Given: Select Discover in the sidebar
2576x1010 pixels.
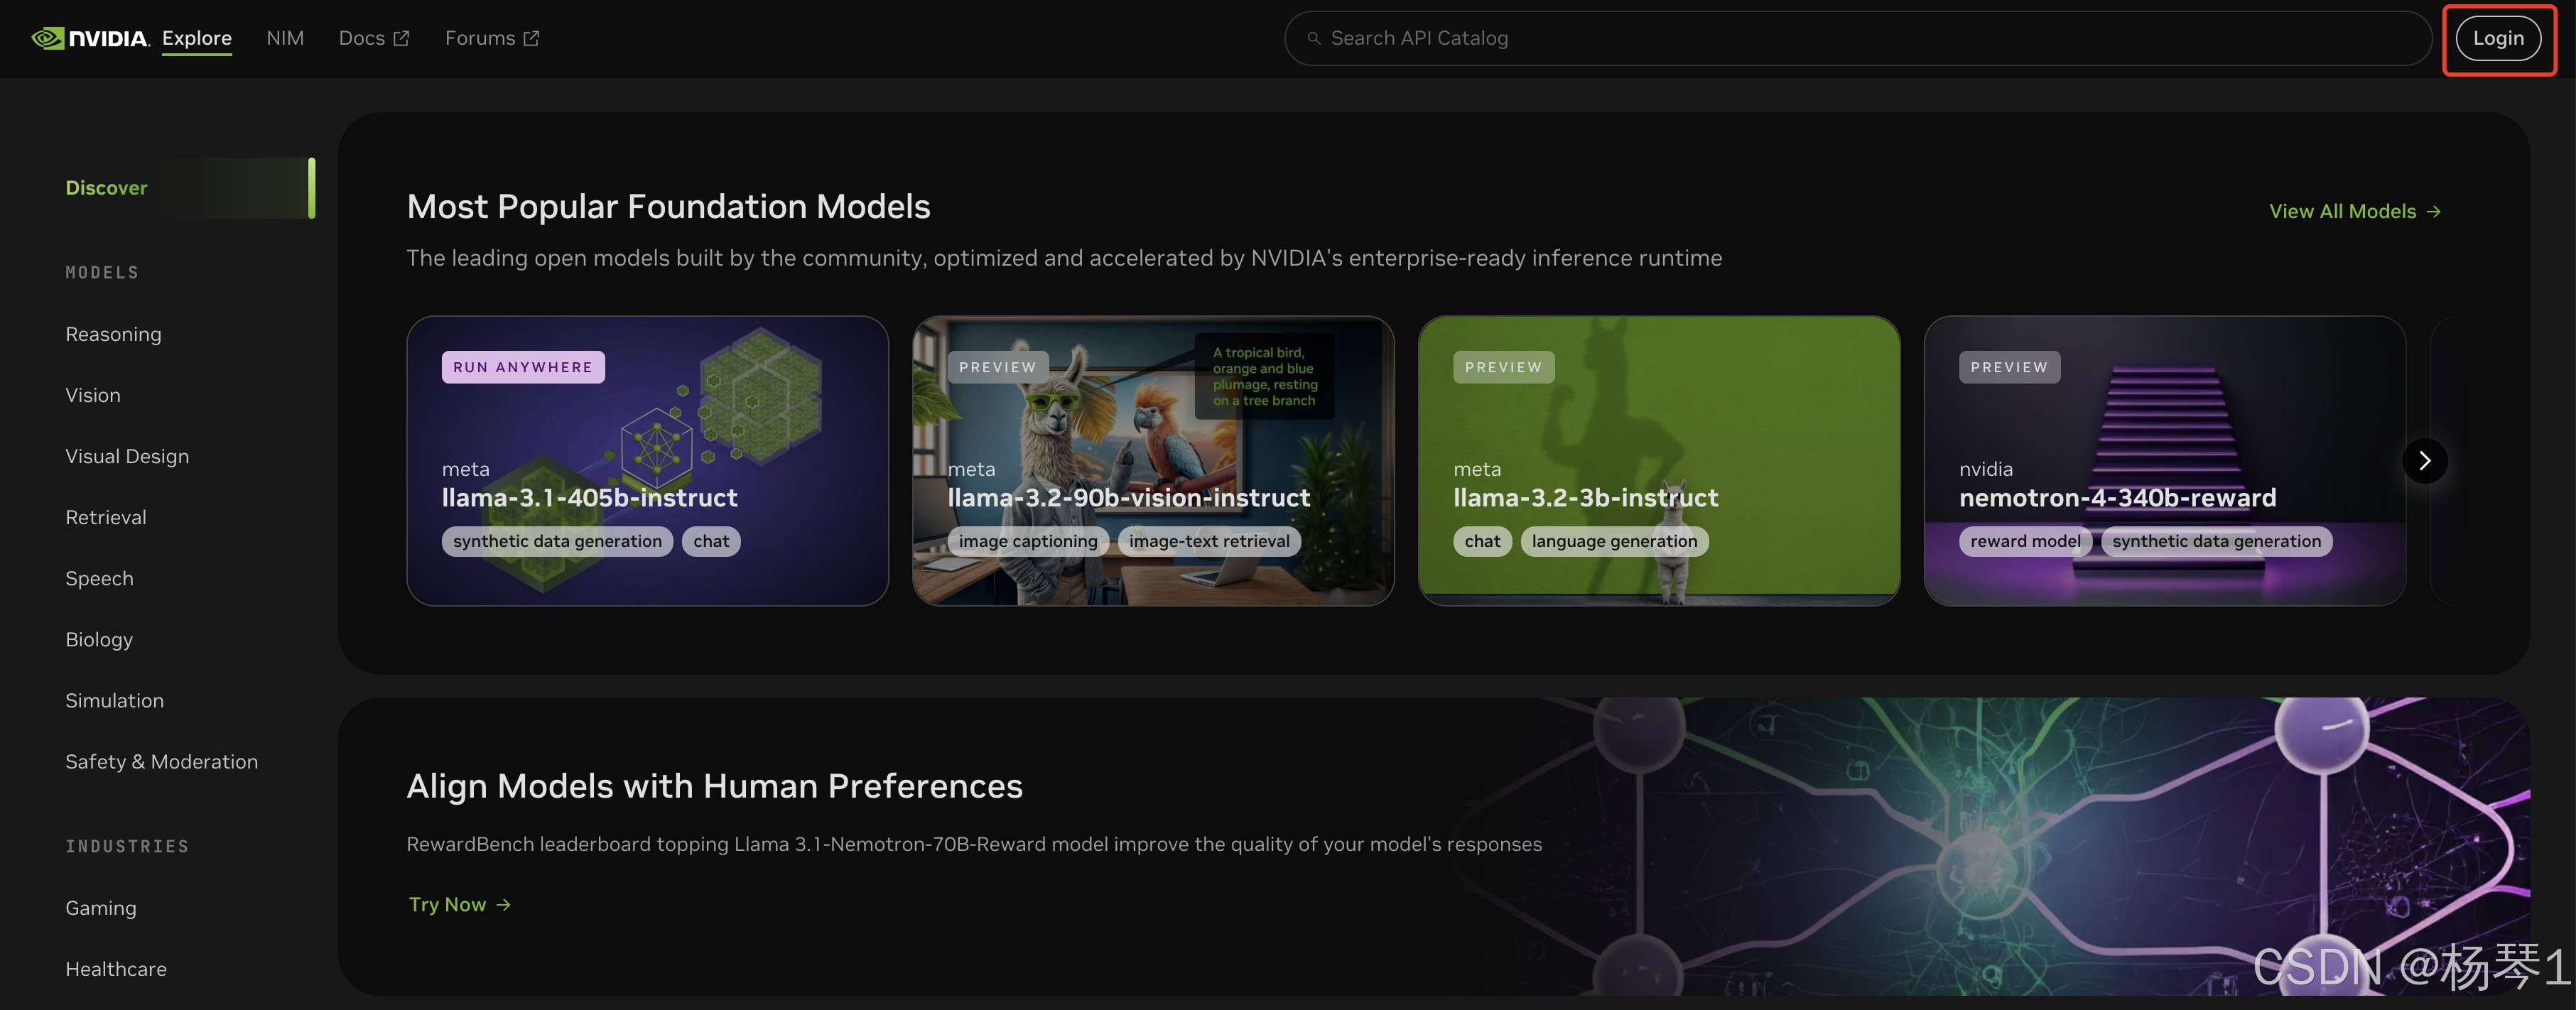Looking at the screenshot, I should point(189,188).
